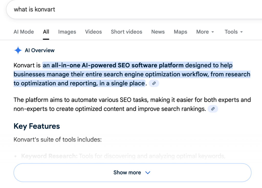The image size is (262, 188).
Task: Open source link icon after highlighted summary
Action: (x=154, y=83)
